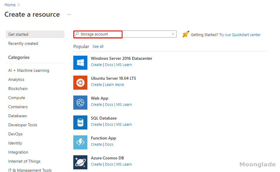Open the Identity category
The height and width of the screenshot is (172, 280).
click(15, 143)
